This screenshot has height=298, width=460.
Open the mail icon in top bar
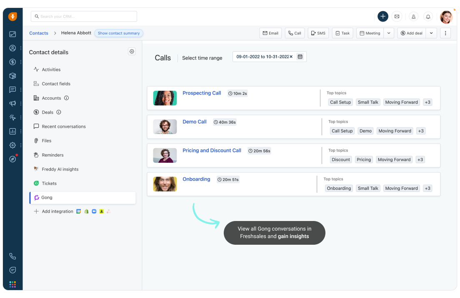pos(397,17)
